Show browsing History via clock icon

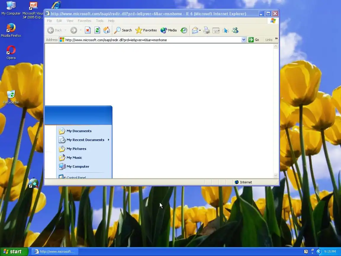click(184, 30)
